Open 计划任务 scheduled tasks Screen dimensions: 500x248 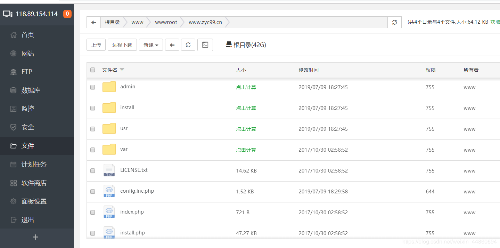coord(34,164)
